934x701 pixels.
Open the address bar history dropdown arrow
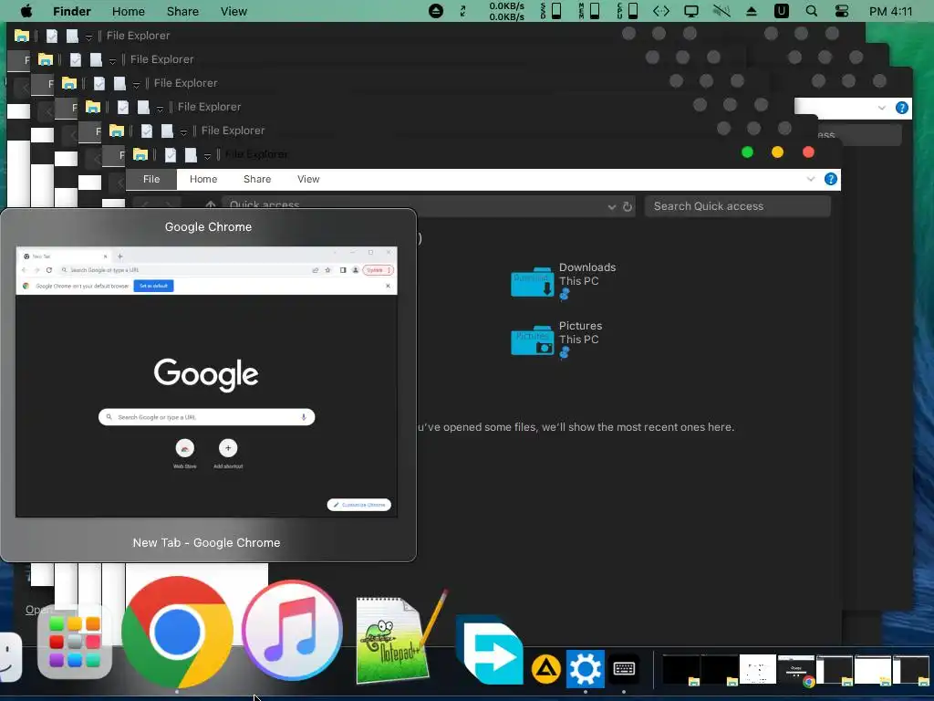[612, 207]
